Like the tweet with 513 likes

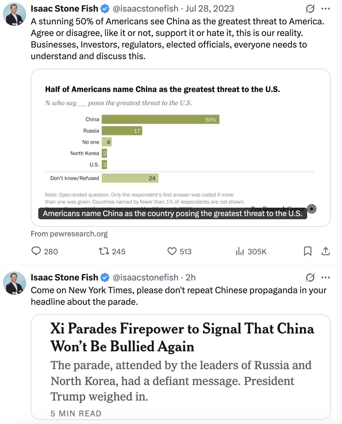tap(172, 251)
